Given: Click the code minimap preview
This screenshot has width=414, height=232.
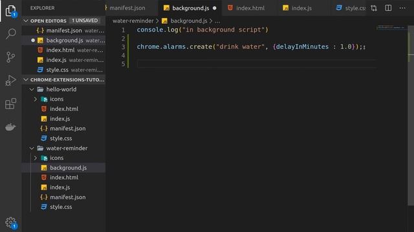Looking at the screenshot, I should pos(392,27).
